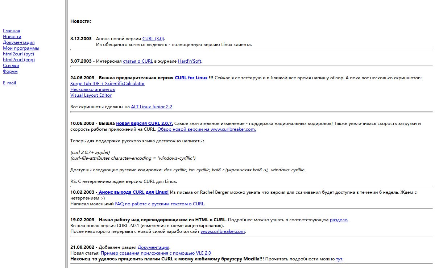Screen dimensions: 435x268
Task: Open Обзор новой версии на www.curlbreaker.com link
Action: [207, 129]
